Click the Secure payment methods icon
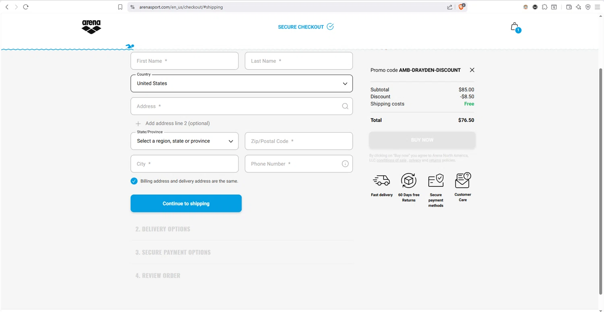The height and width of the screenshot is (312, 604). coord(436,180)
